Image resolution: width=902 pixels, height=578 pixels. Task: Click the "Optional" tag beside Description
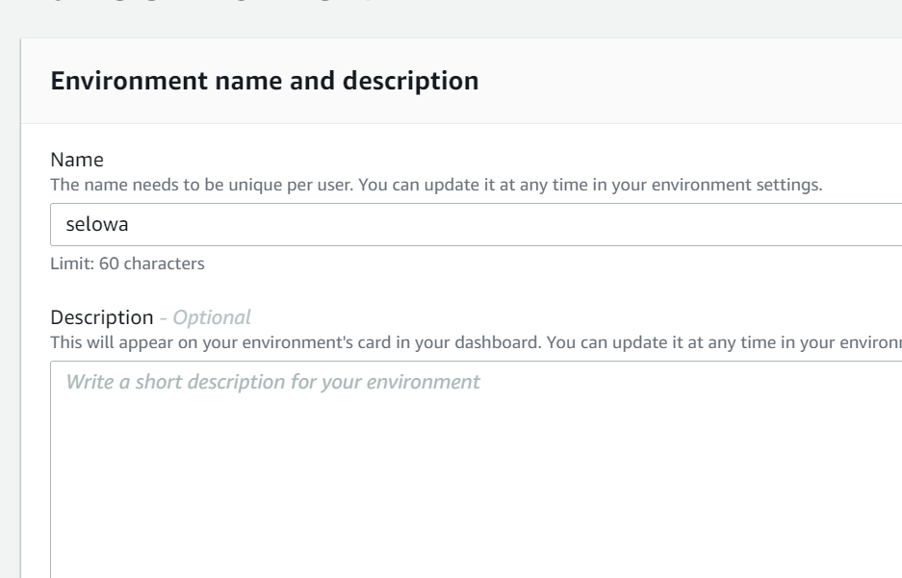tap(212, 317)
